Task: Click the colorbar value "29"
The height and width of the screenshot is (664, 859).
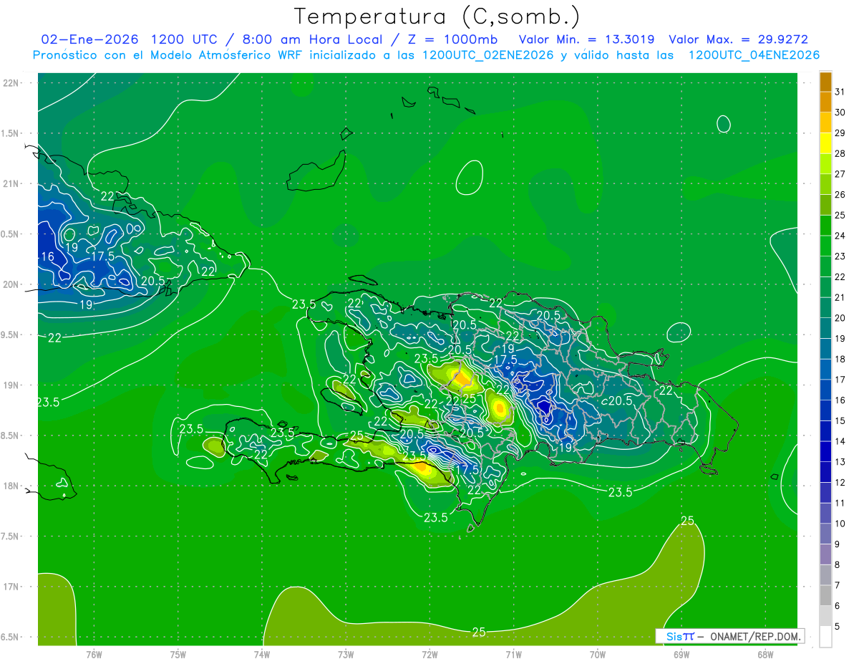Action: [x=840, y=133]
